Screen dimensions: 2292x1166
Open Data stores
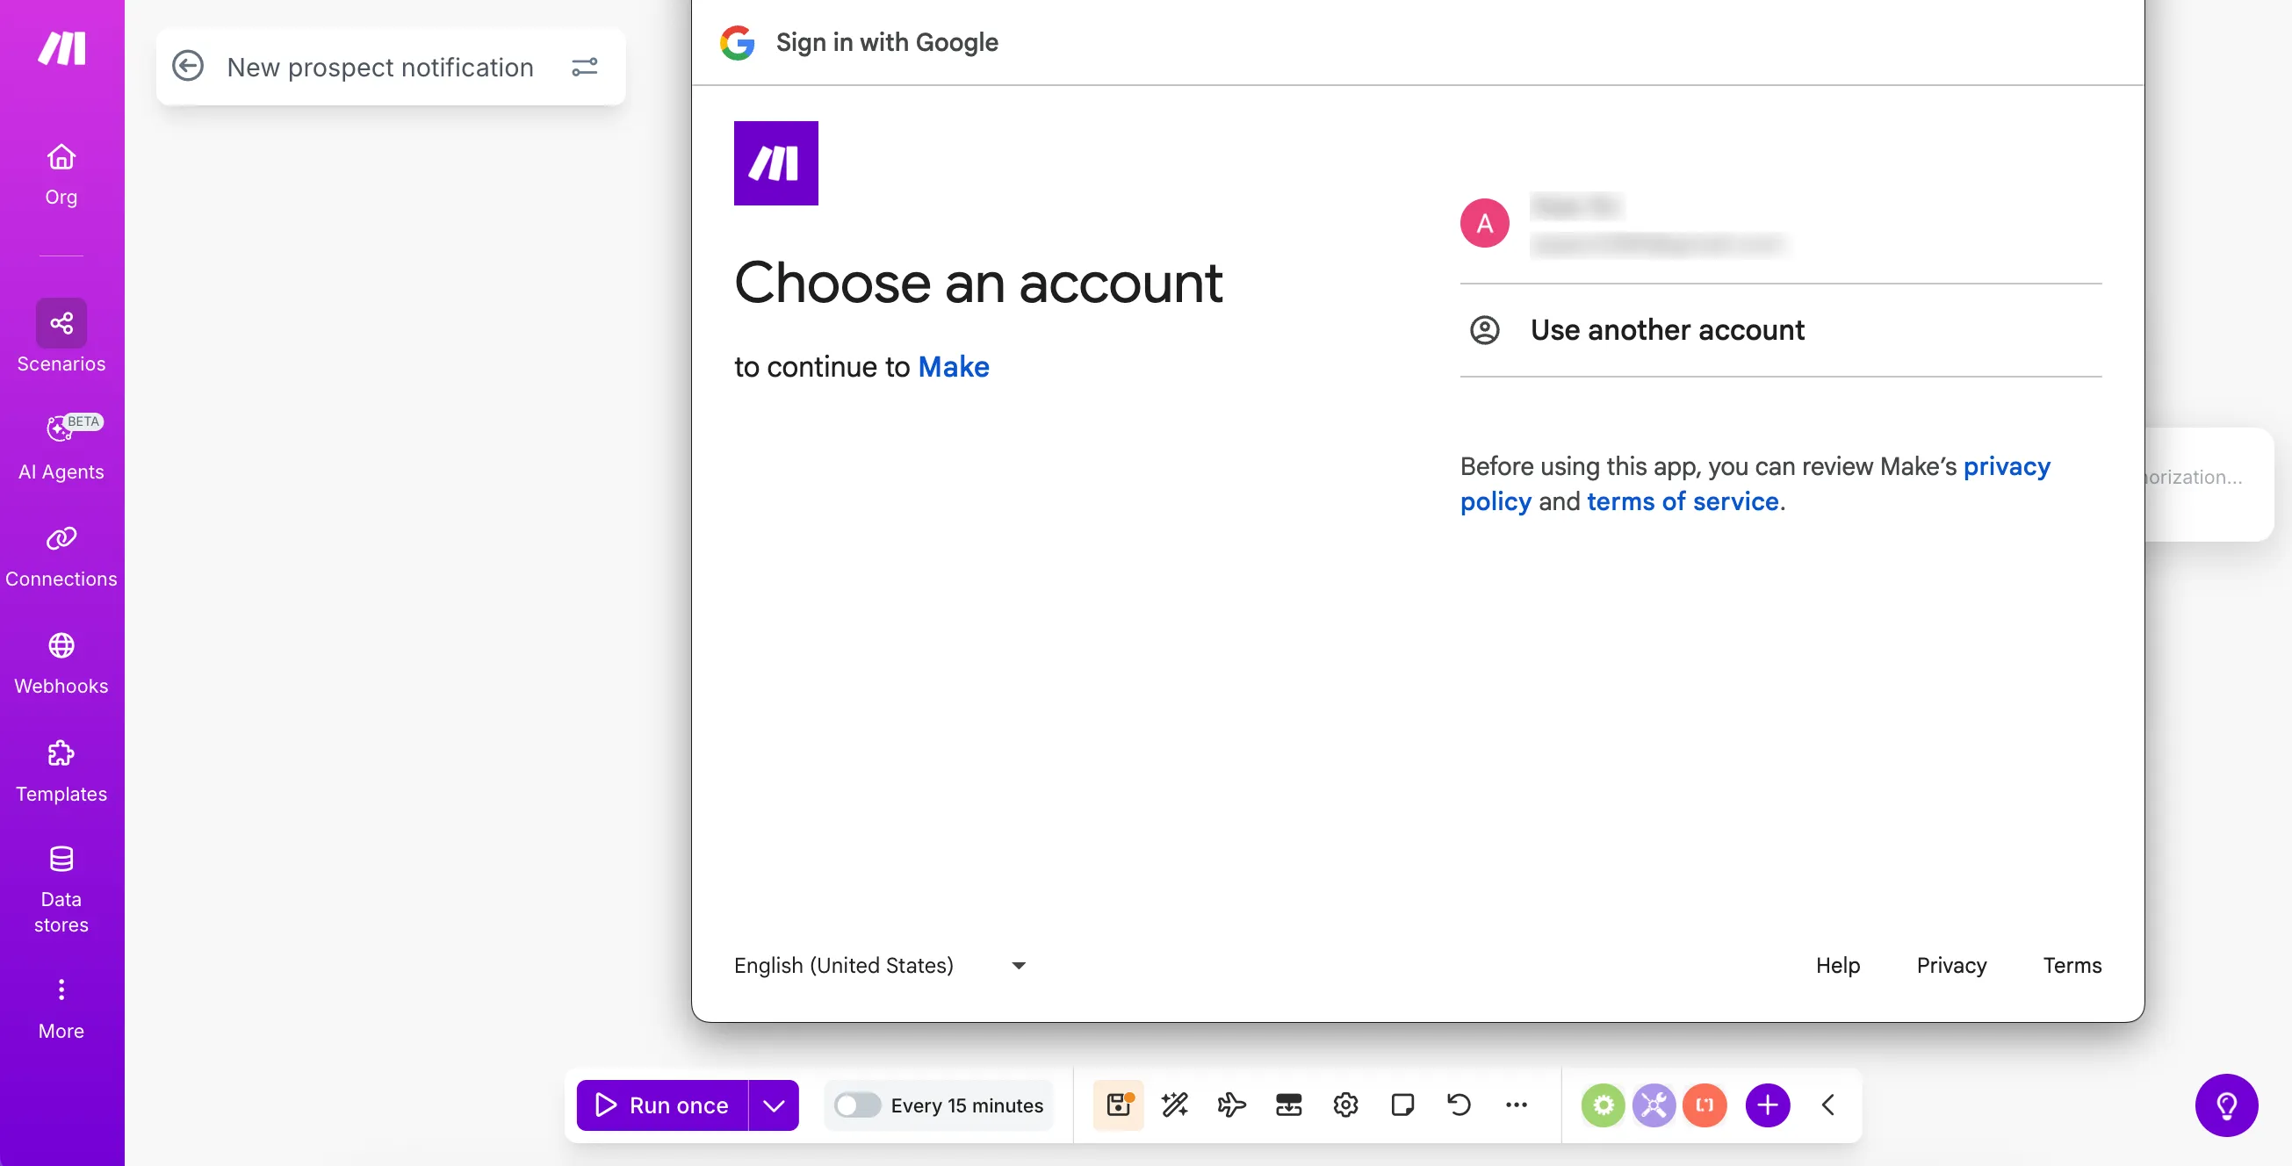point(61,889)
